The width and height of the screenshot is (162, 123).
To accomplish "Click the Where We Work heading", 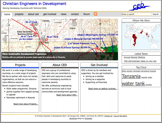I will 141,20.
